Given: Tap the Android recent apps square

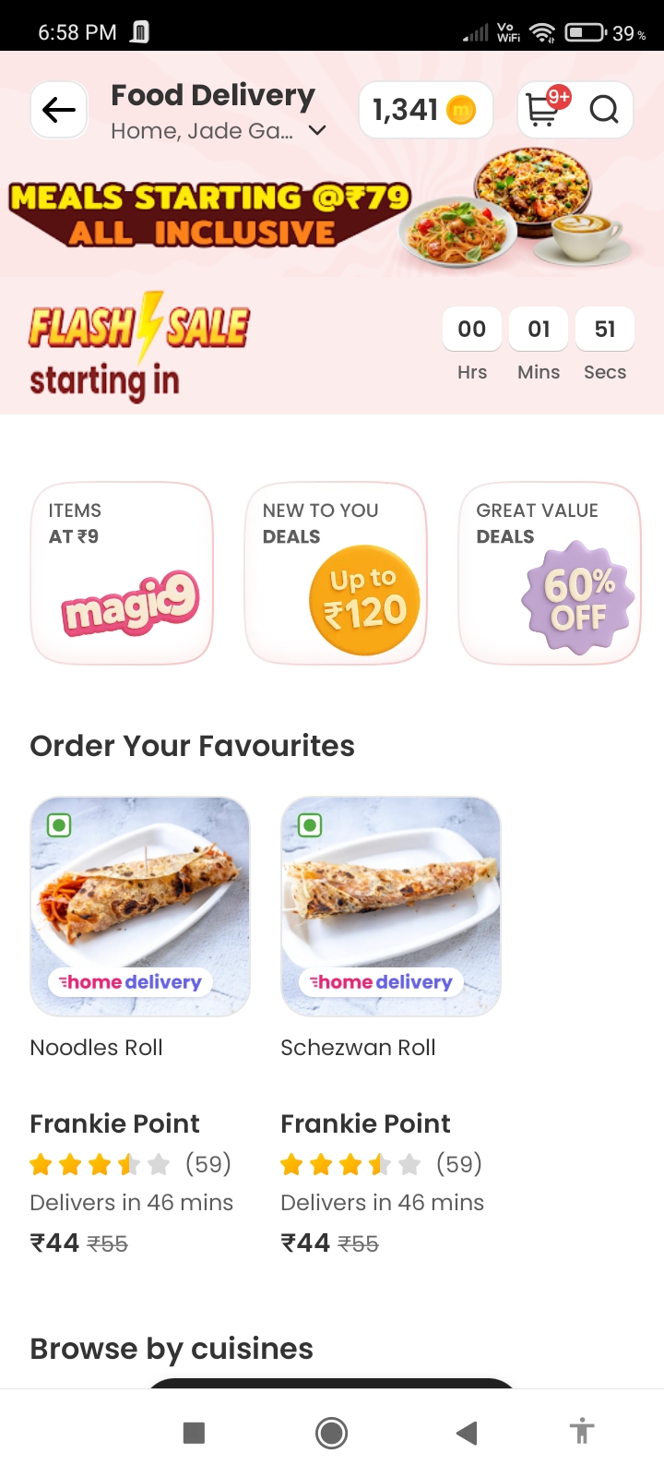Looking at the screenshot, I should pyautogui.click(x=194, y=1433).
